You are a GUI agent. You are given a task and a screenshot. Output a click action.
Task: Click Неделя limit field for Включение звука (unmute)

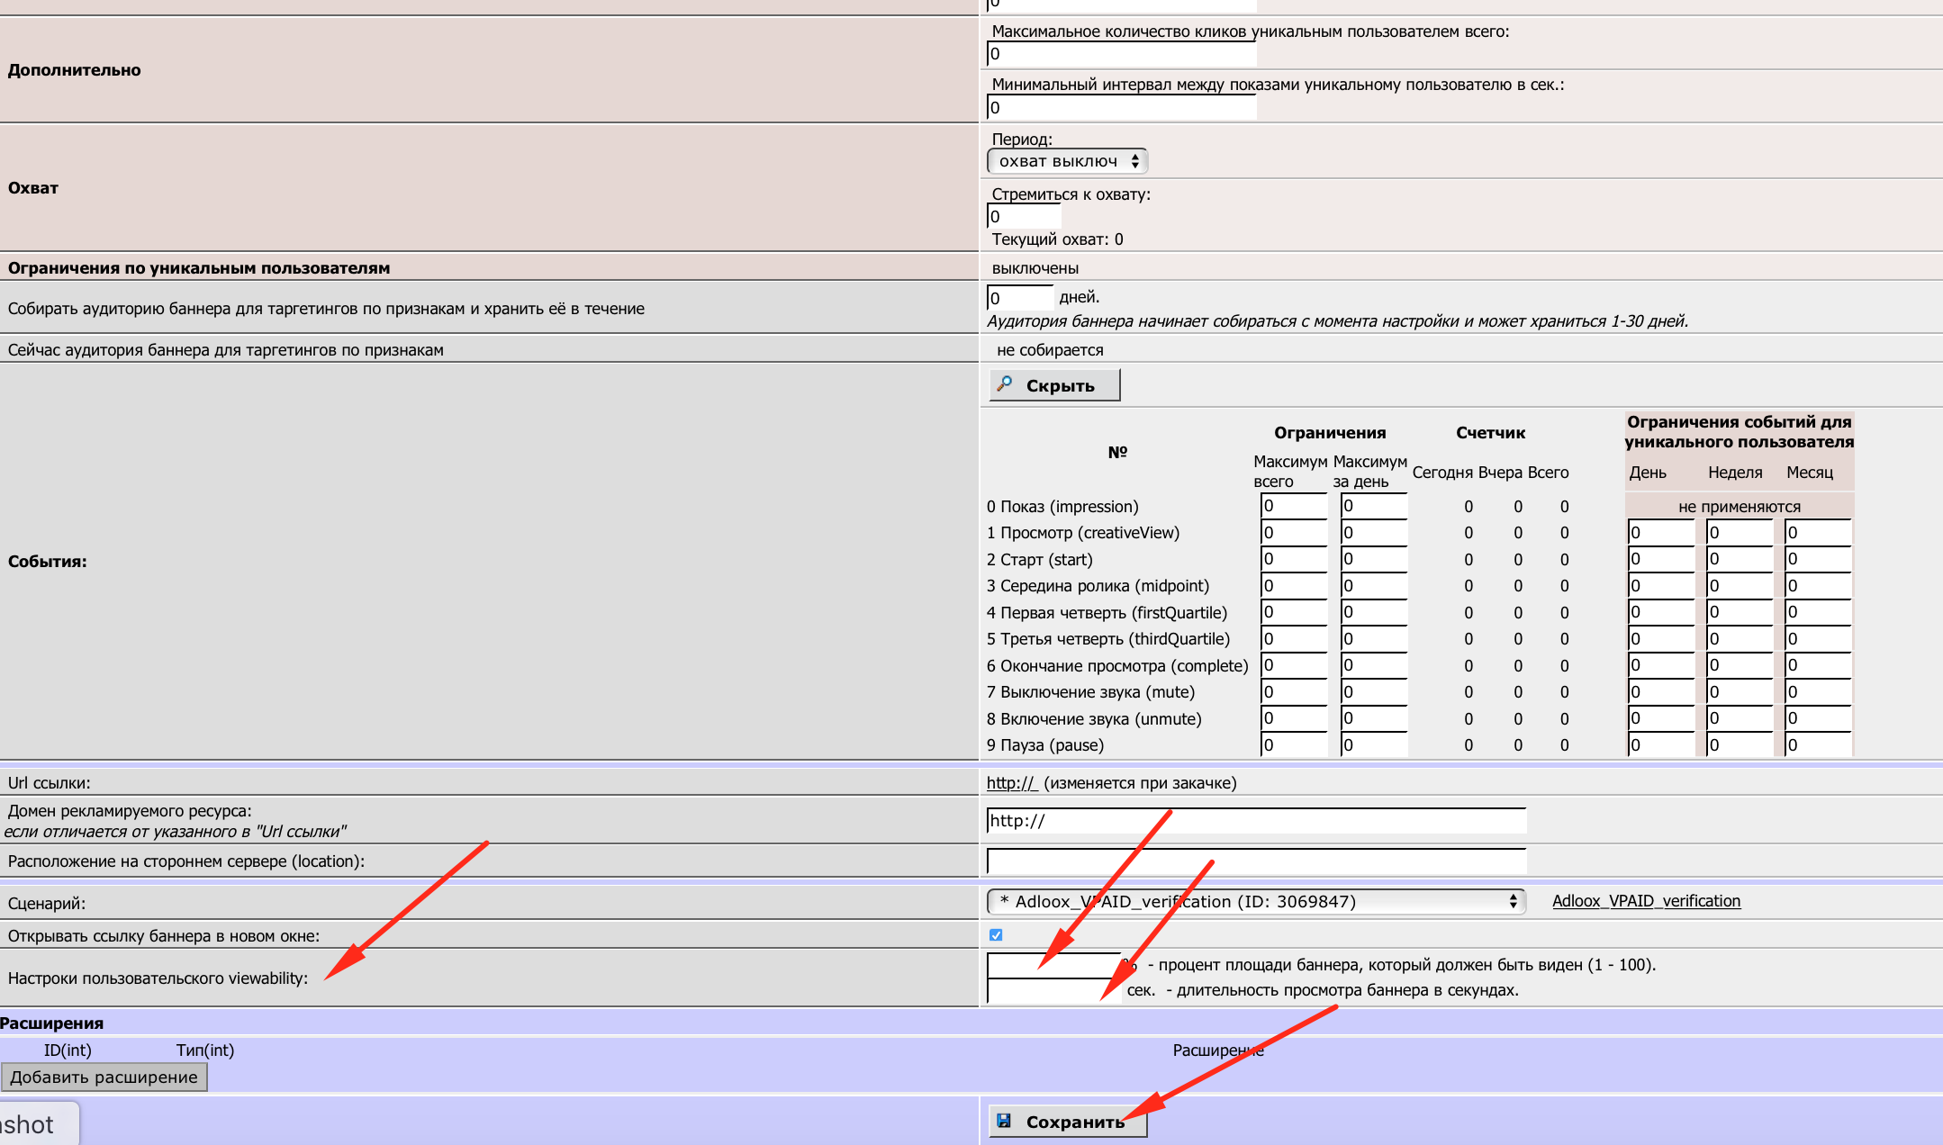[1740, 718]
